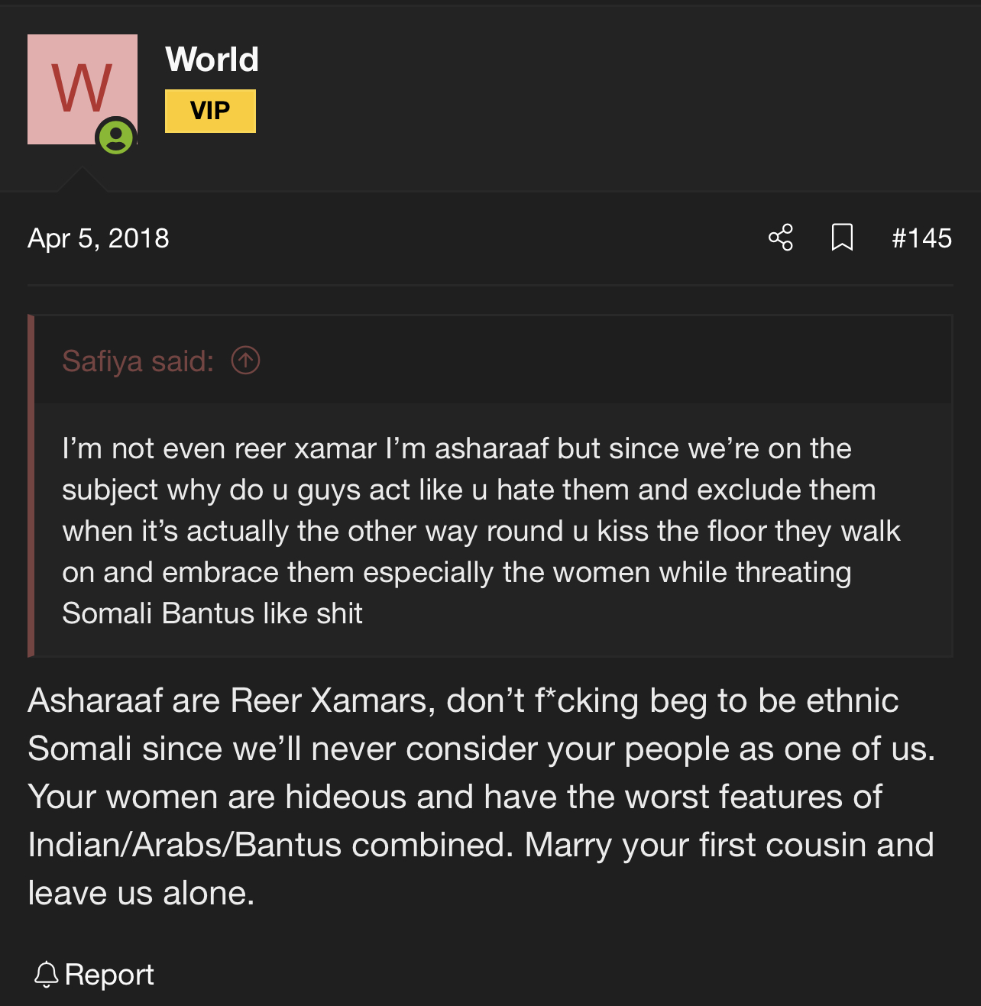The width and height of the screenshot is (981, 1006).
Task: Click the red letter W inside the avatar
Action: coord(82,88)
